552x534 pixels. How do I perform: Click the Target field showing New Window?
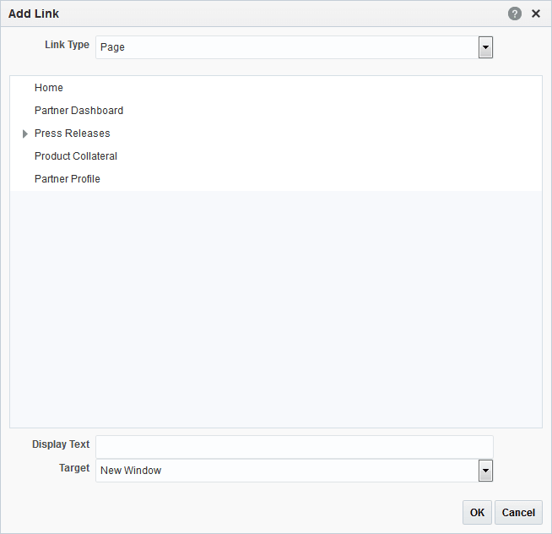(x=287, y=471)
